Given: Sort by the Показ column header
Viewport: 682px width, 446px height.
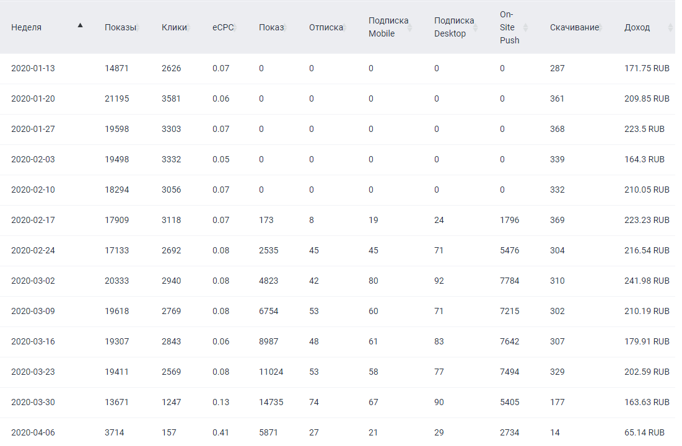Looking at the screenshot, I should (x=271, y=28).
